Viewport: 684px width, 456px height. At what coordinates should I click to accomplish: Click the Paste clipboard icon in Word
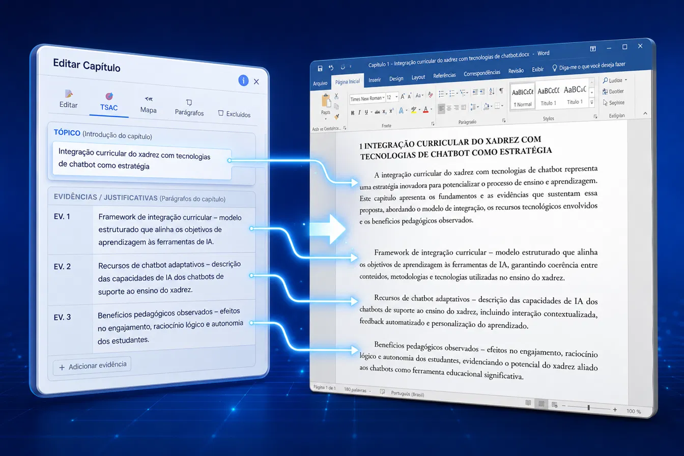326,101
